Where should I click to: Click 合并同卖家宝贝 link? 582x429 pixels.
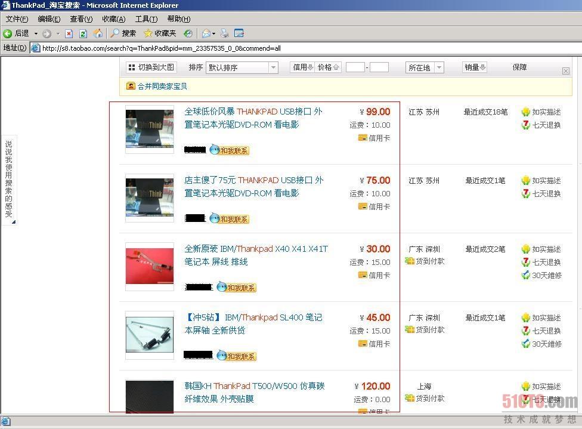pyautogui.click(x=162, y=86)
